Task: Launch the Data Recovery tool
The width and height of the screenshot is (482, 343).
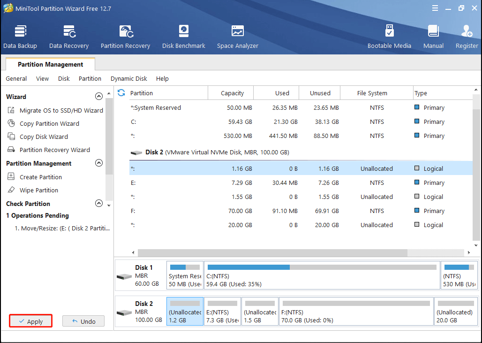Action: point(69,37)
